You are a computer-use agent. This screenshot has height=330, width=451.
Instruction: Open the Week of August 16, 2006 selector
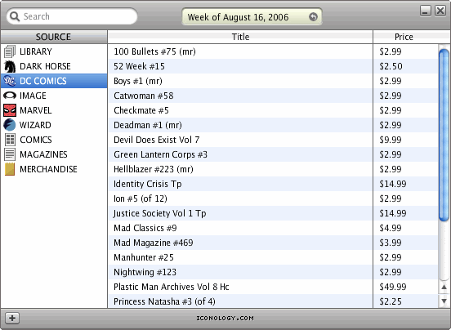pos(252,17)
